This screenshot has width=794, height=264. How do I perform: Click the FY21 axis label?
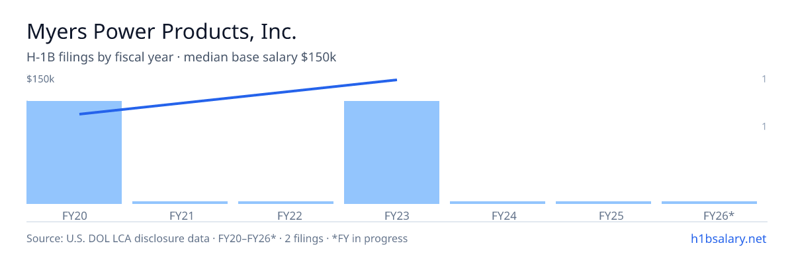(180, 215)
